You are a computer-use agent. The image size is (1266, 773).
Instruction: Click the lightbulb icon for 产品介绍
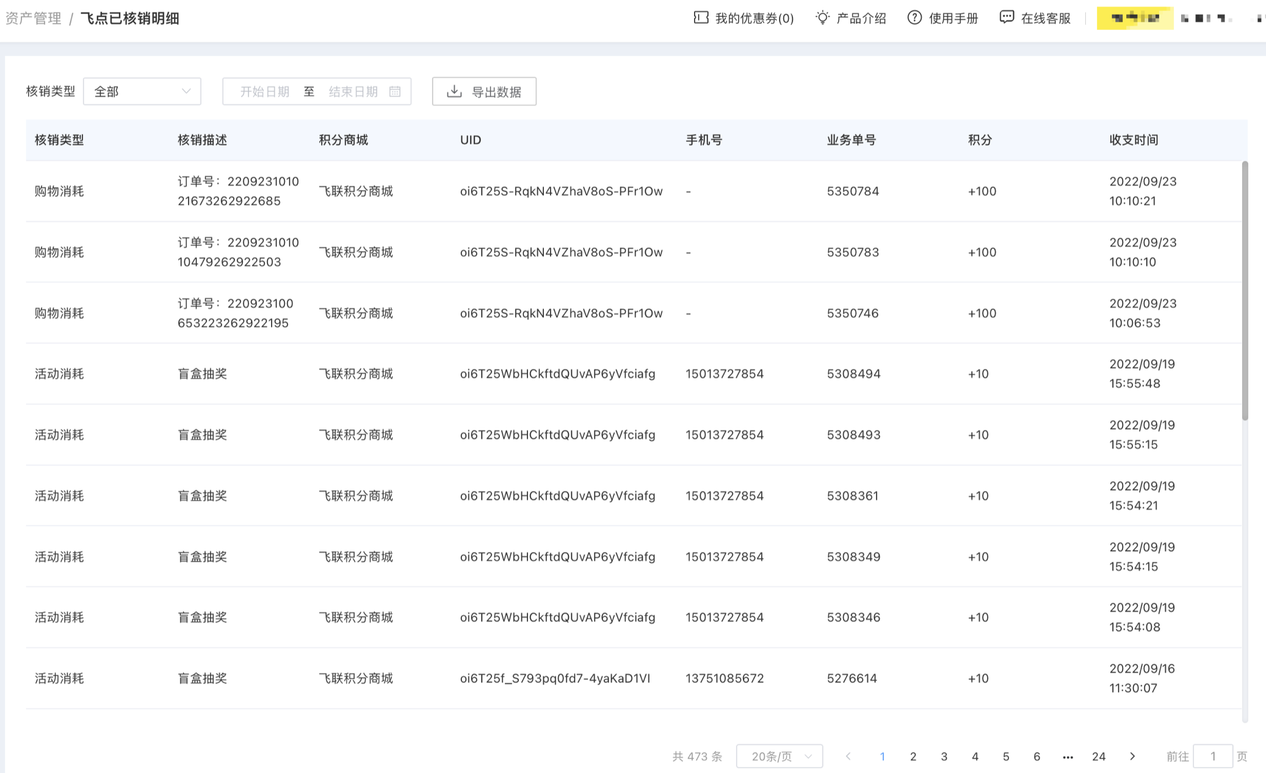[822, 18]
